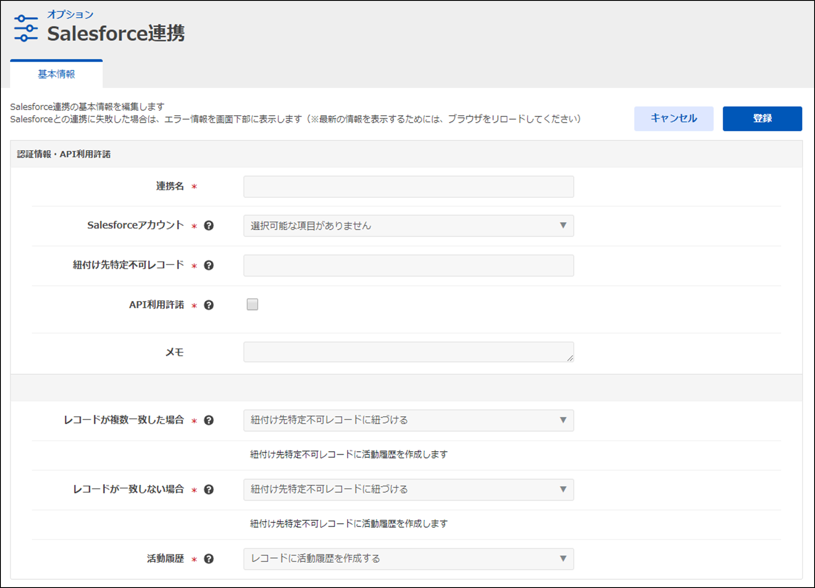
Task: Click the メモ field label
Action: [175, 352]
